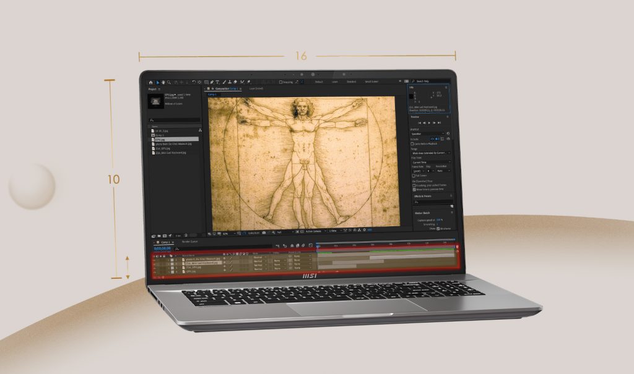Enable the Full Screen checkbox
This screenshot has width=634, height=374.
414,176
